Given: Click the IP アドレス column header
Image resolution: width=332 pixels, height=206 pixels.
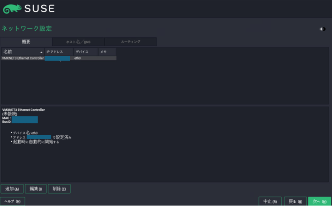Looking at the screenshot, I should point(58,52).
